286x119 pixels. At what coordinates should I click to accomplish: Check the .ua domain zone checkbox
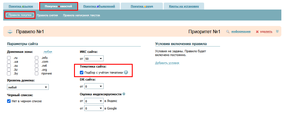click(9, 62)
